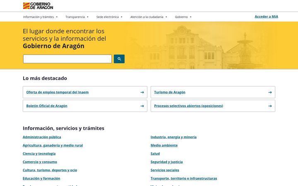This screenshot has height=186, width=298.
Task: Visit the Ciencia y tecnología page
Action: coord(39,153)
